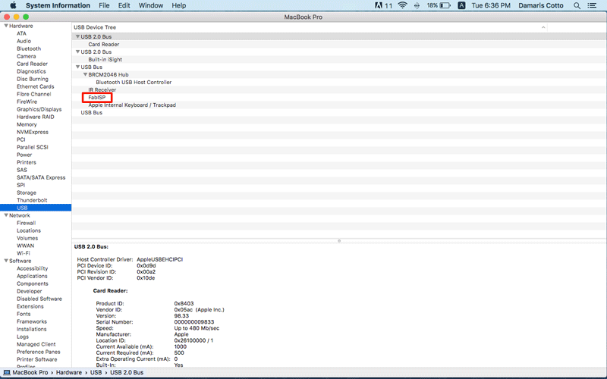Click the pane split divider handle dot
Image resolution: width=607 pixels, height=379 pixels.
pos(339,241)
